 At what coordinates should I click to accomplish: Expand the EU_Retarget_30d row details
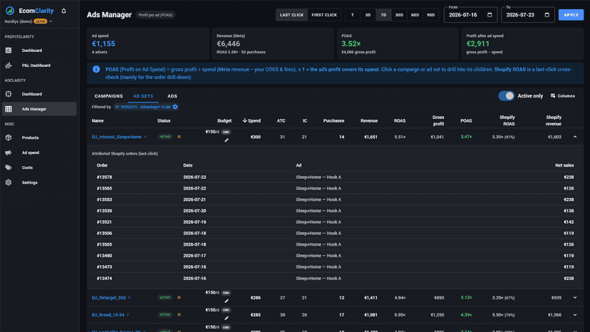tap(575, 297)
